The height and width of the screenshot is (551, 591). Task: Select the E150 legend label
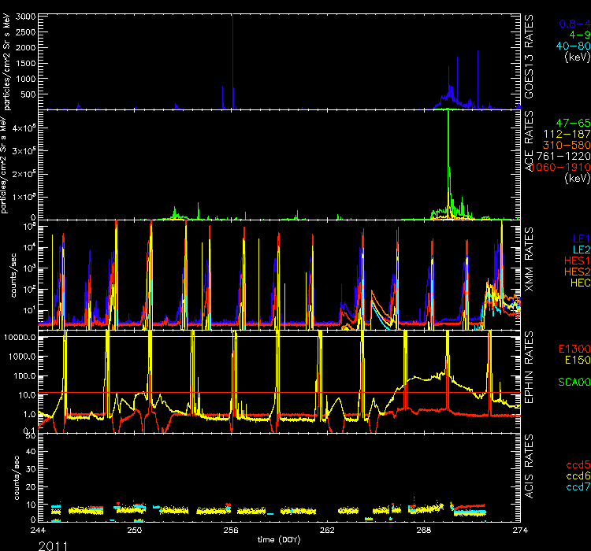point(576,360)
